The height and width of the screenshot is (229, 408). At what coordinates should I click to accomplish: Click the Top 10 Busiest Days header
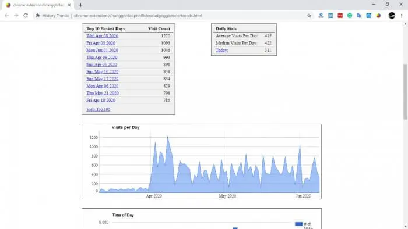[x=105, y=28]
